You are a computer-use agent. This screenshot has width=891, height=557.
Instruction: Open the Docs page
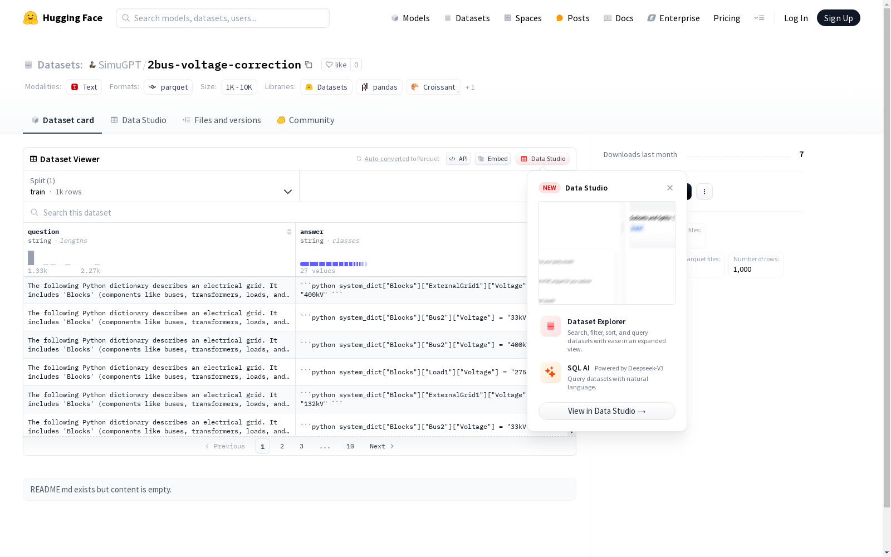(618, 18)
